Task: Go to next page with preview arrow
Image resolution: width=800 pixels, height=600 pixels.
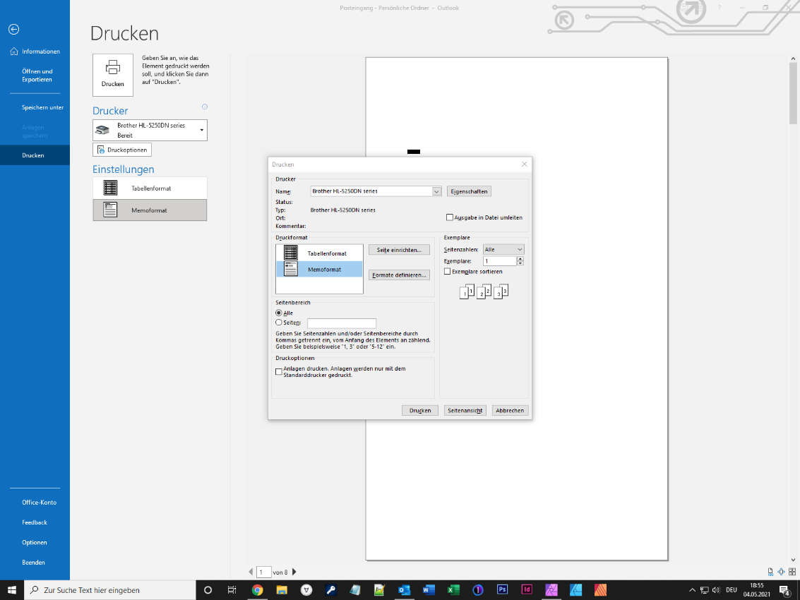Action: click(x=294, y=572)
